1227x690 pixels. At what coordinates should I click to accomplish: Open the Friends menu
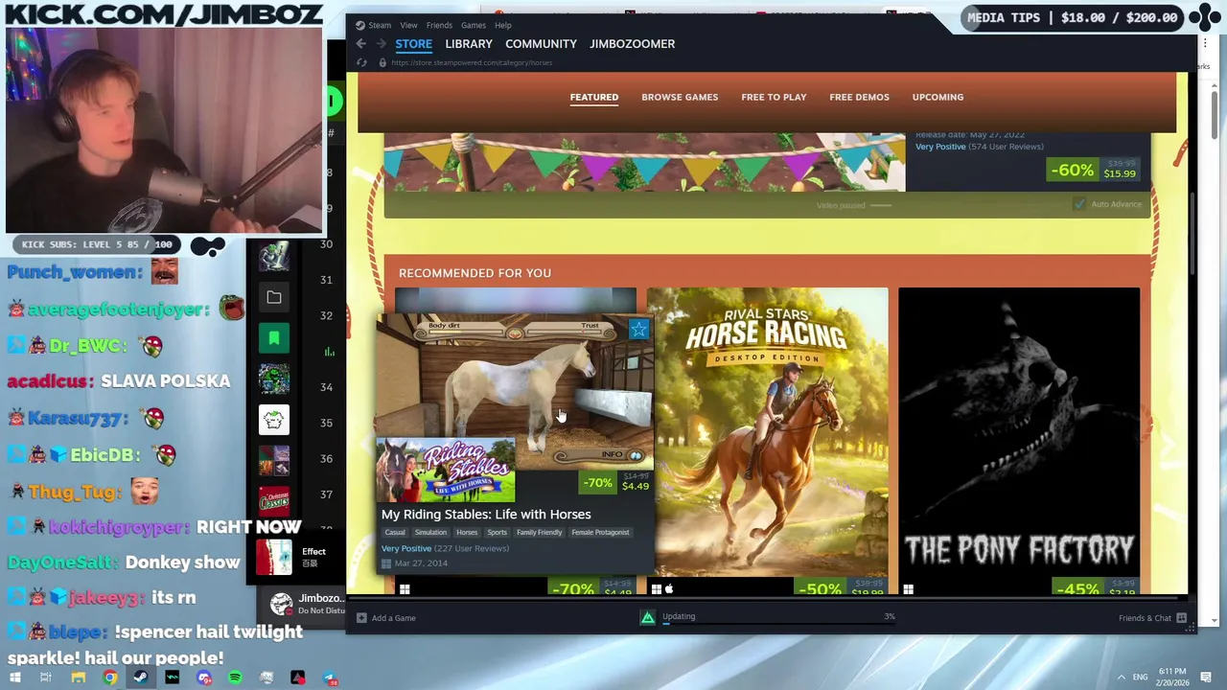click(x=439, y=25)
